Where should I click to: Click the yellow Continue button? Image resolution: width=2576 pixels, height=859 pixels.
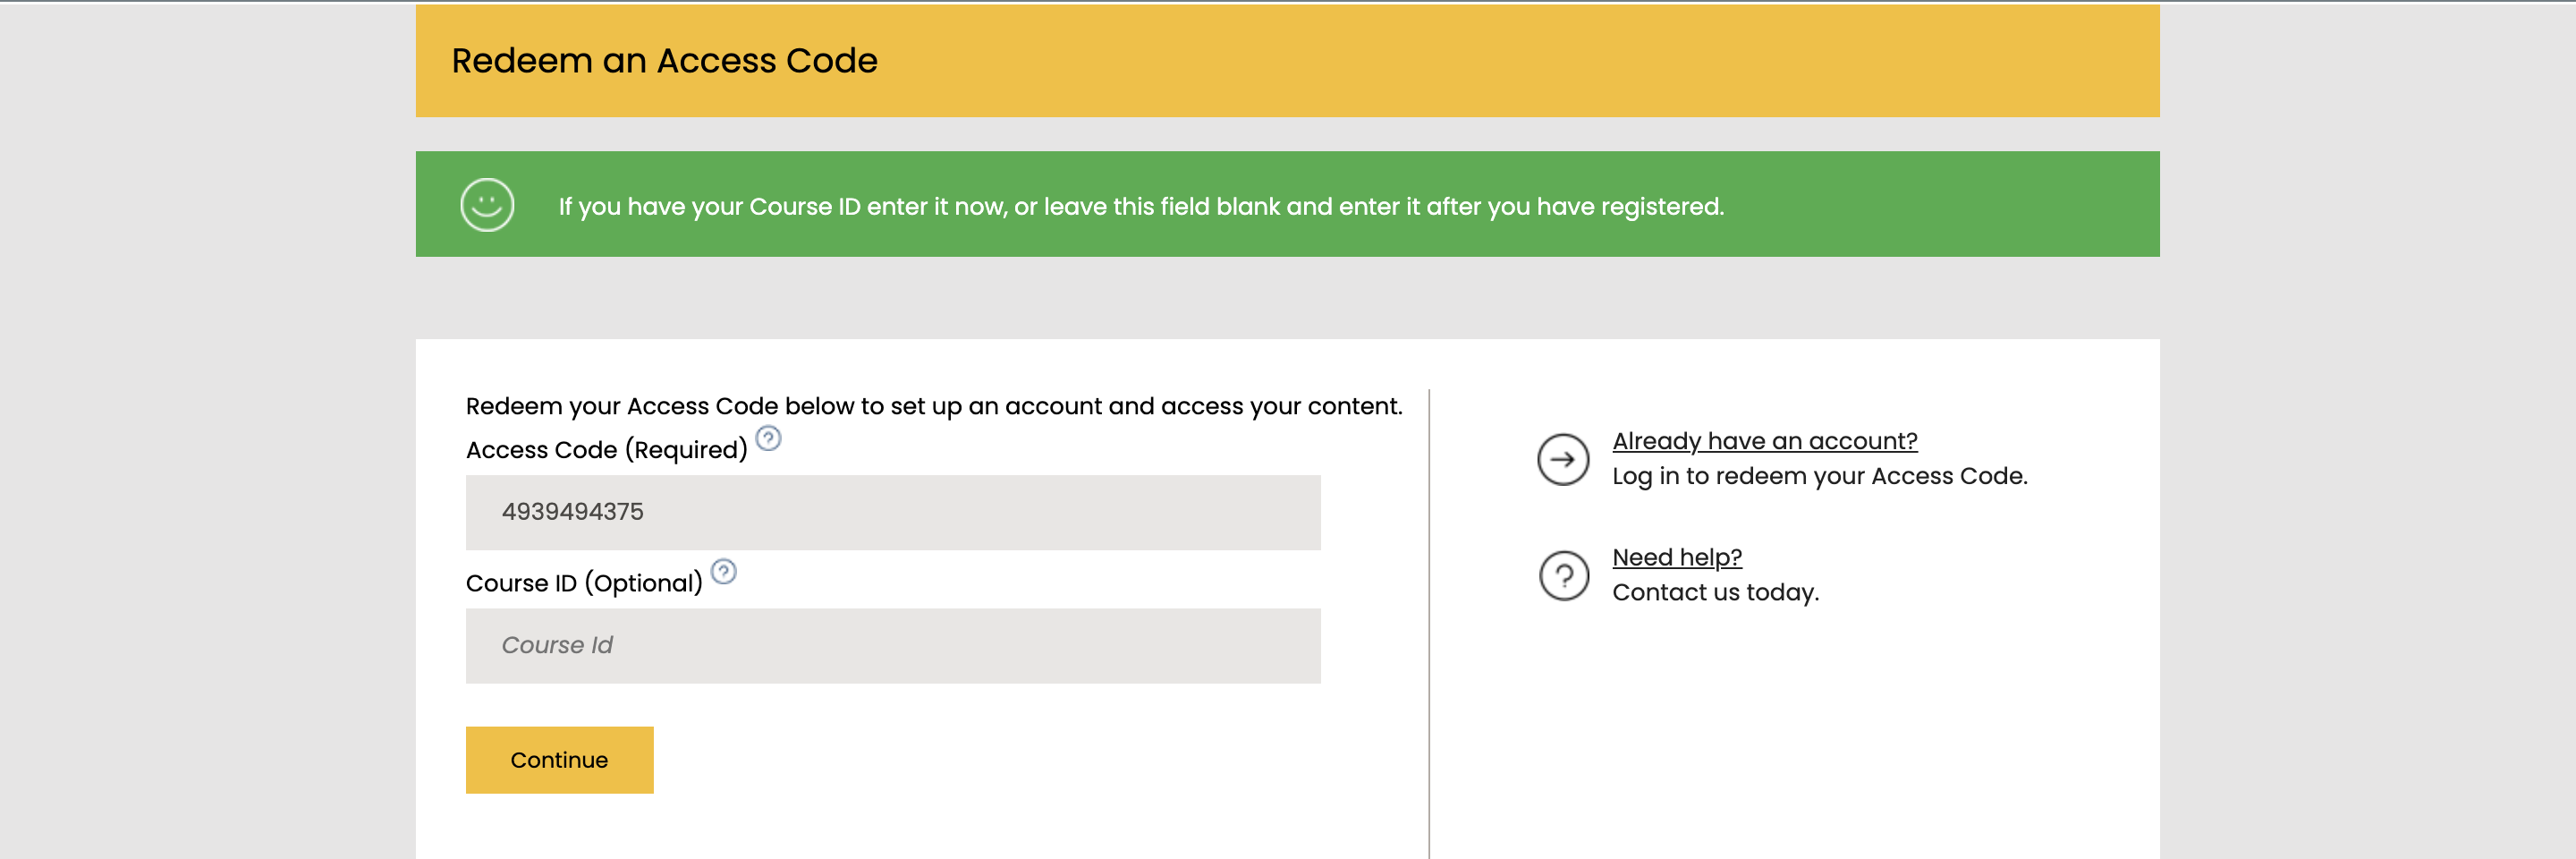pos(559,759)
